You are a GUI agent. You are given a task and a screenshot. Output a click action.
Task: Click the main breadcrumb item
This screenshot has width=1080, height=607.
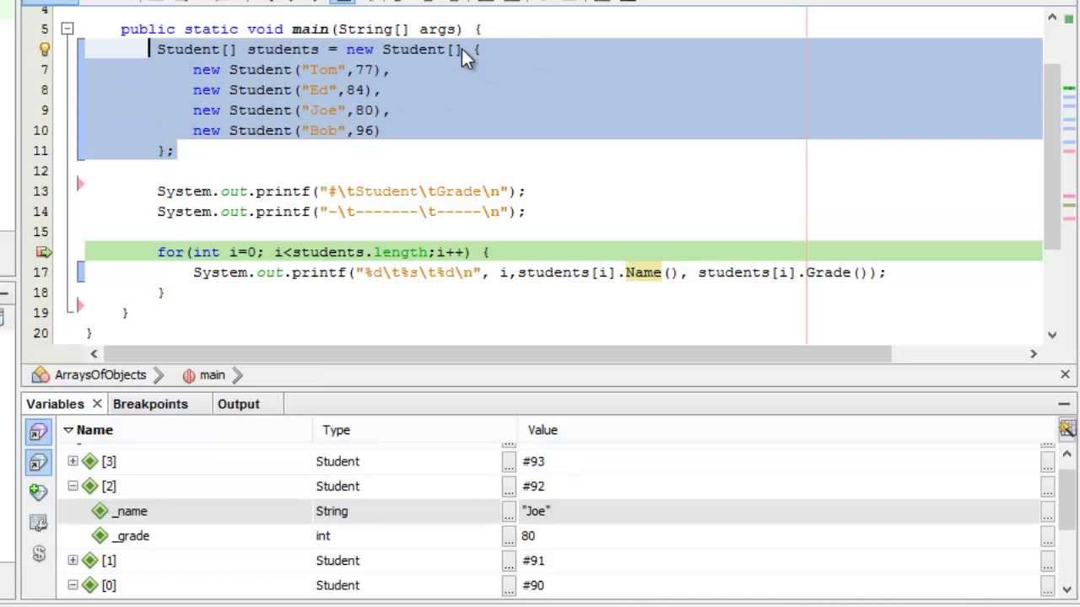[212, 375]
